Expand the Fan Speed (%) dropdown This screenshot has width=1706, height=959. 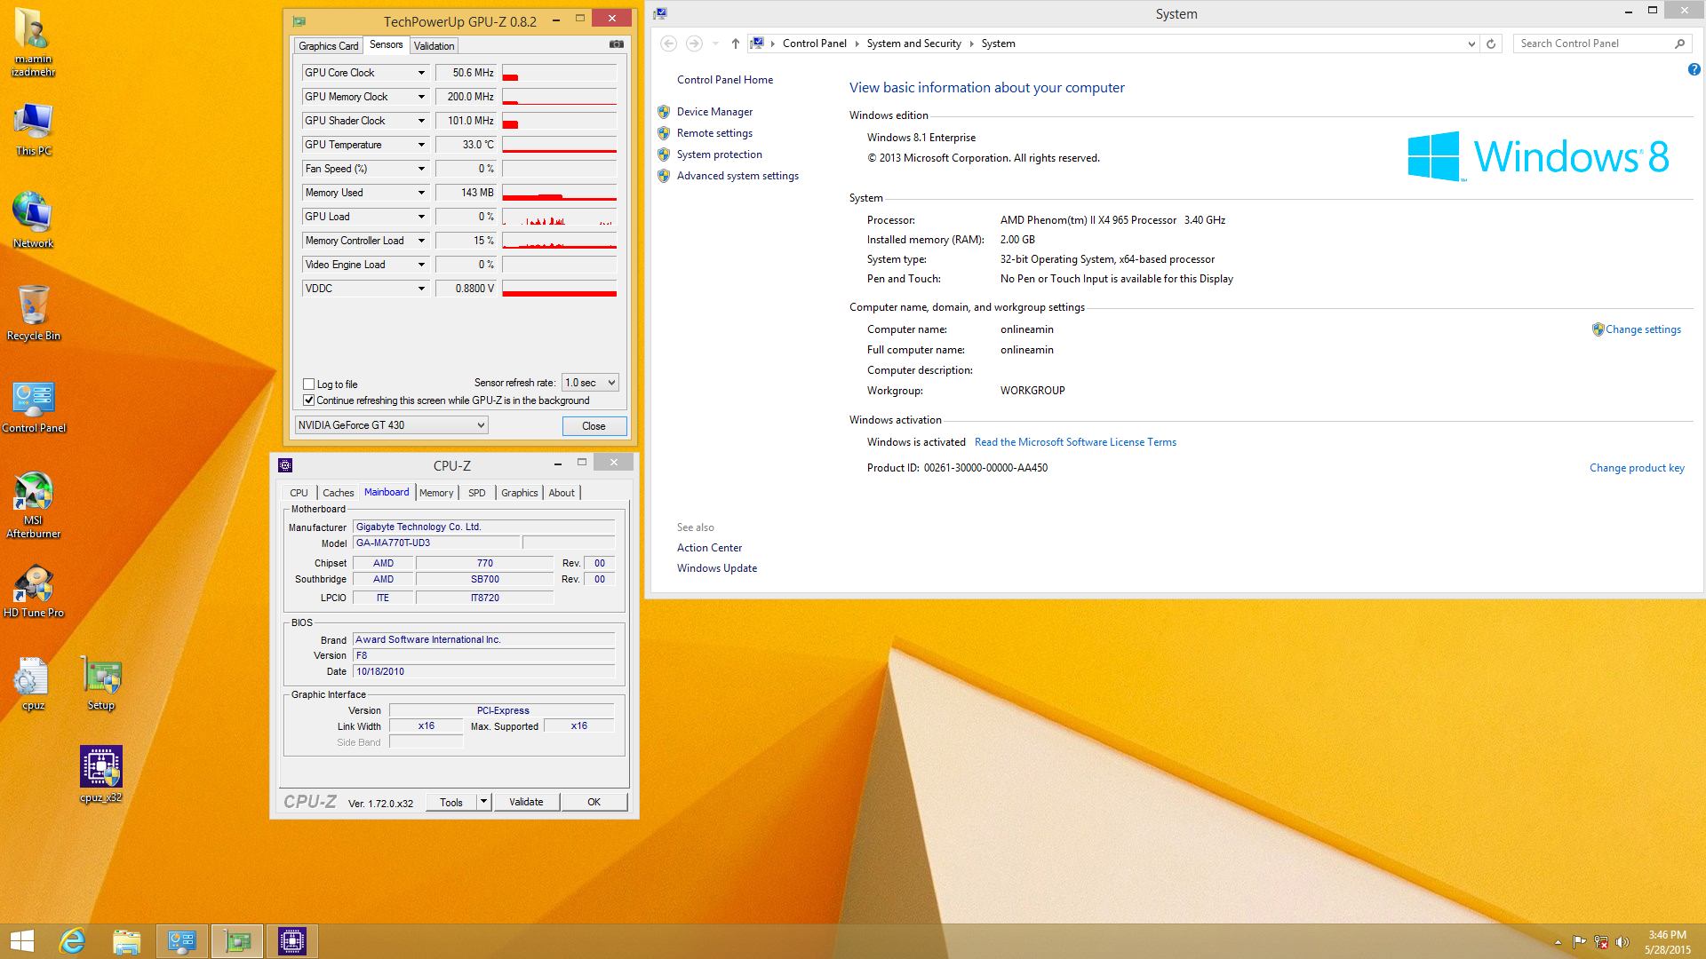(x=421, y=169)
